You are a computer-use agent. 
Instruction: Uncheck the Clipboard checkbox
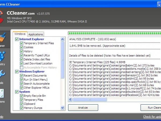(21, 104)
